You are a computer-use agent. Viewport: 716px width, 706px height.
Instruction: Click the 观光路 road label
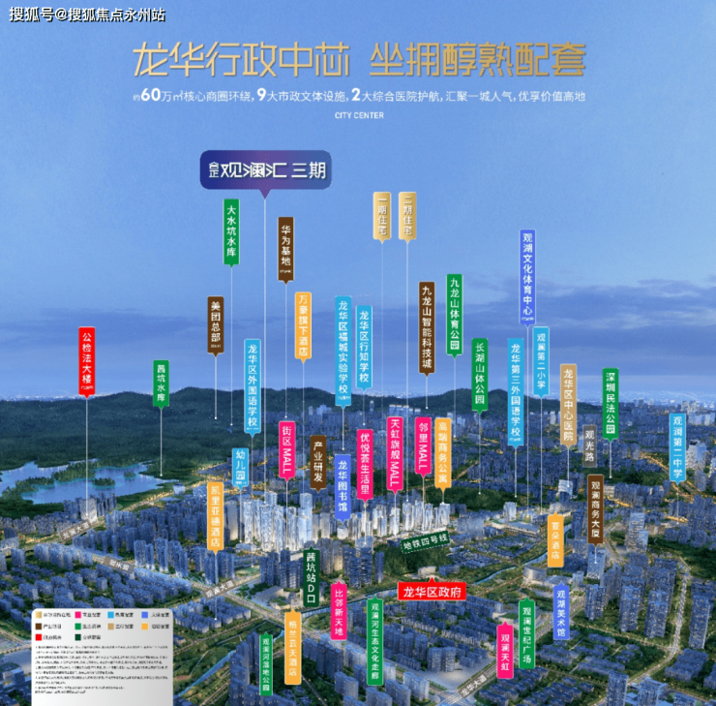[x=589, y=445]
